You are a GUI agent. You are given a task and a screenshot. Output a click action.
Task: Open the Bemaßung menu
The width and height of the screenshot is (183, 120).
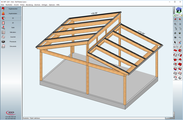click(x=29, y=5)
